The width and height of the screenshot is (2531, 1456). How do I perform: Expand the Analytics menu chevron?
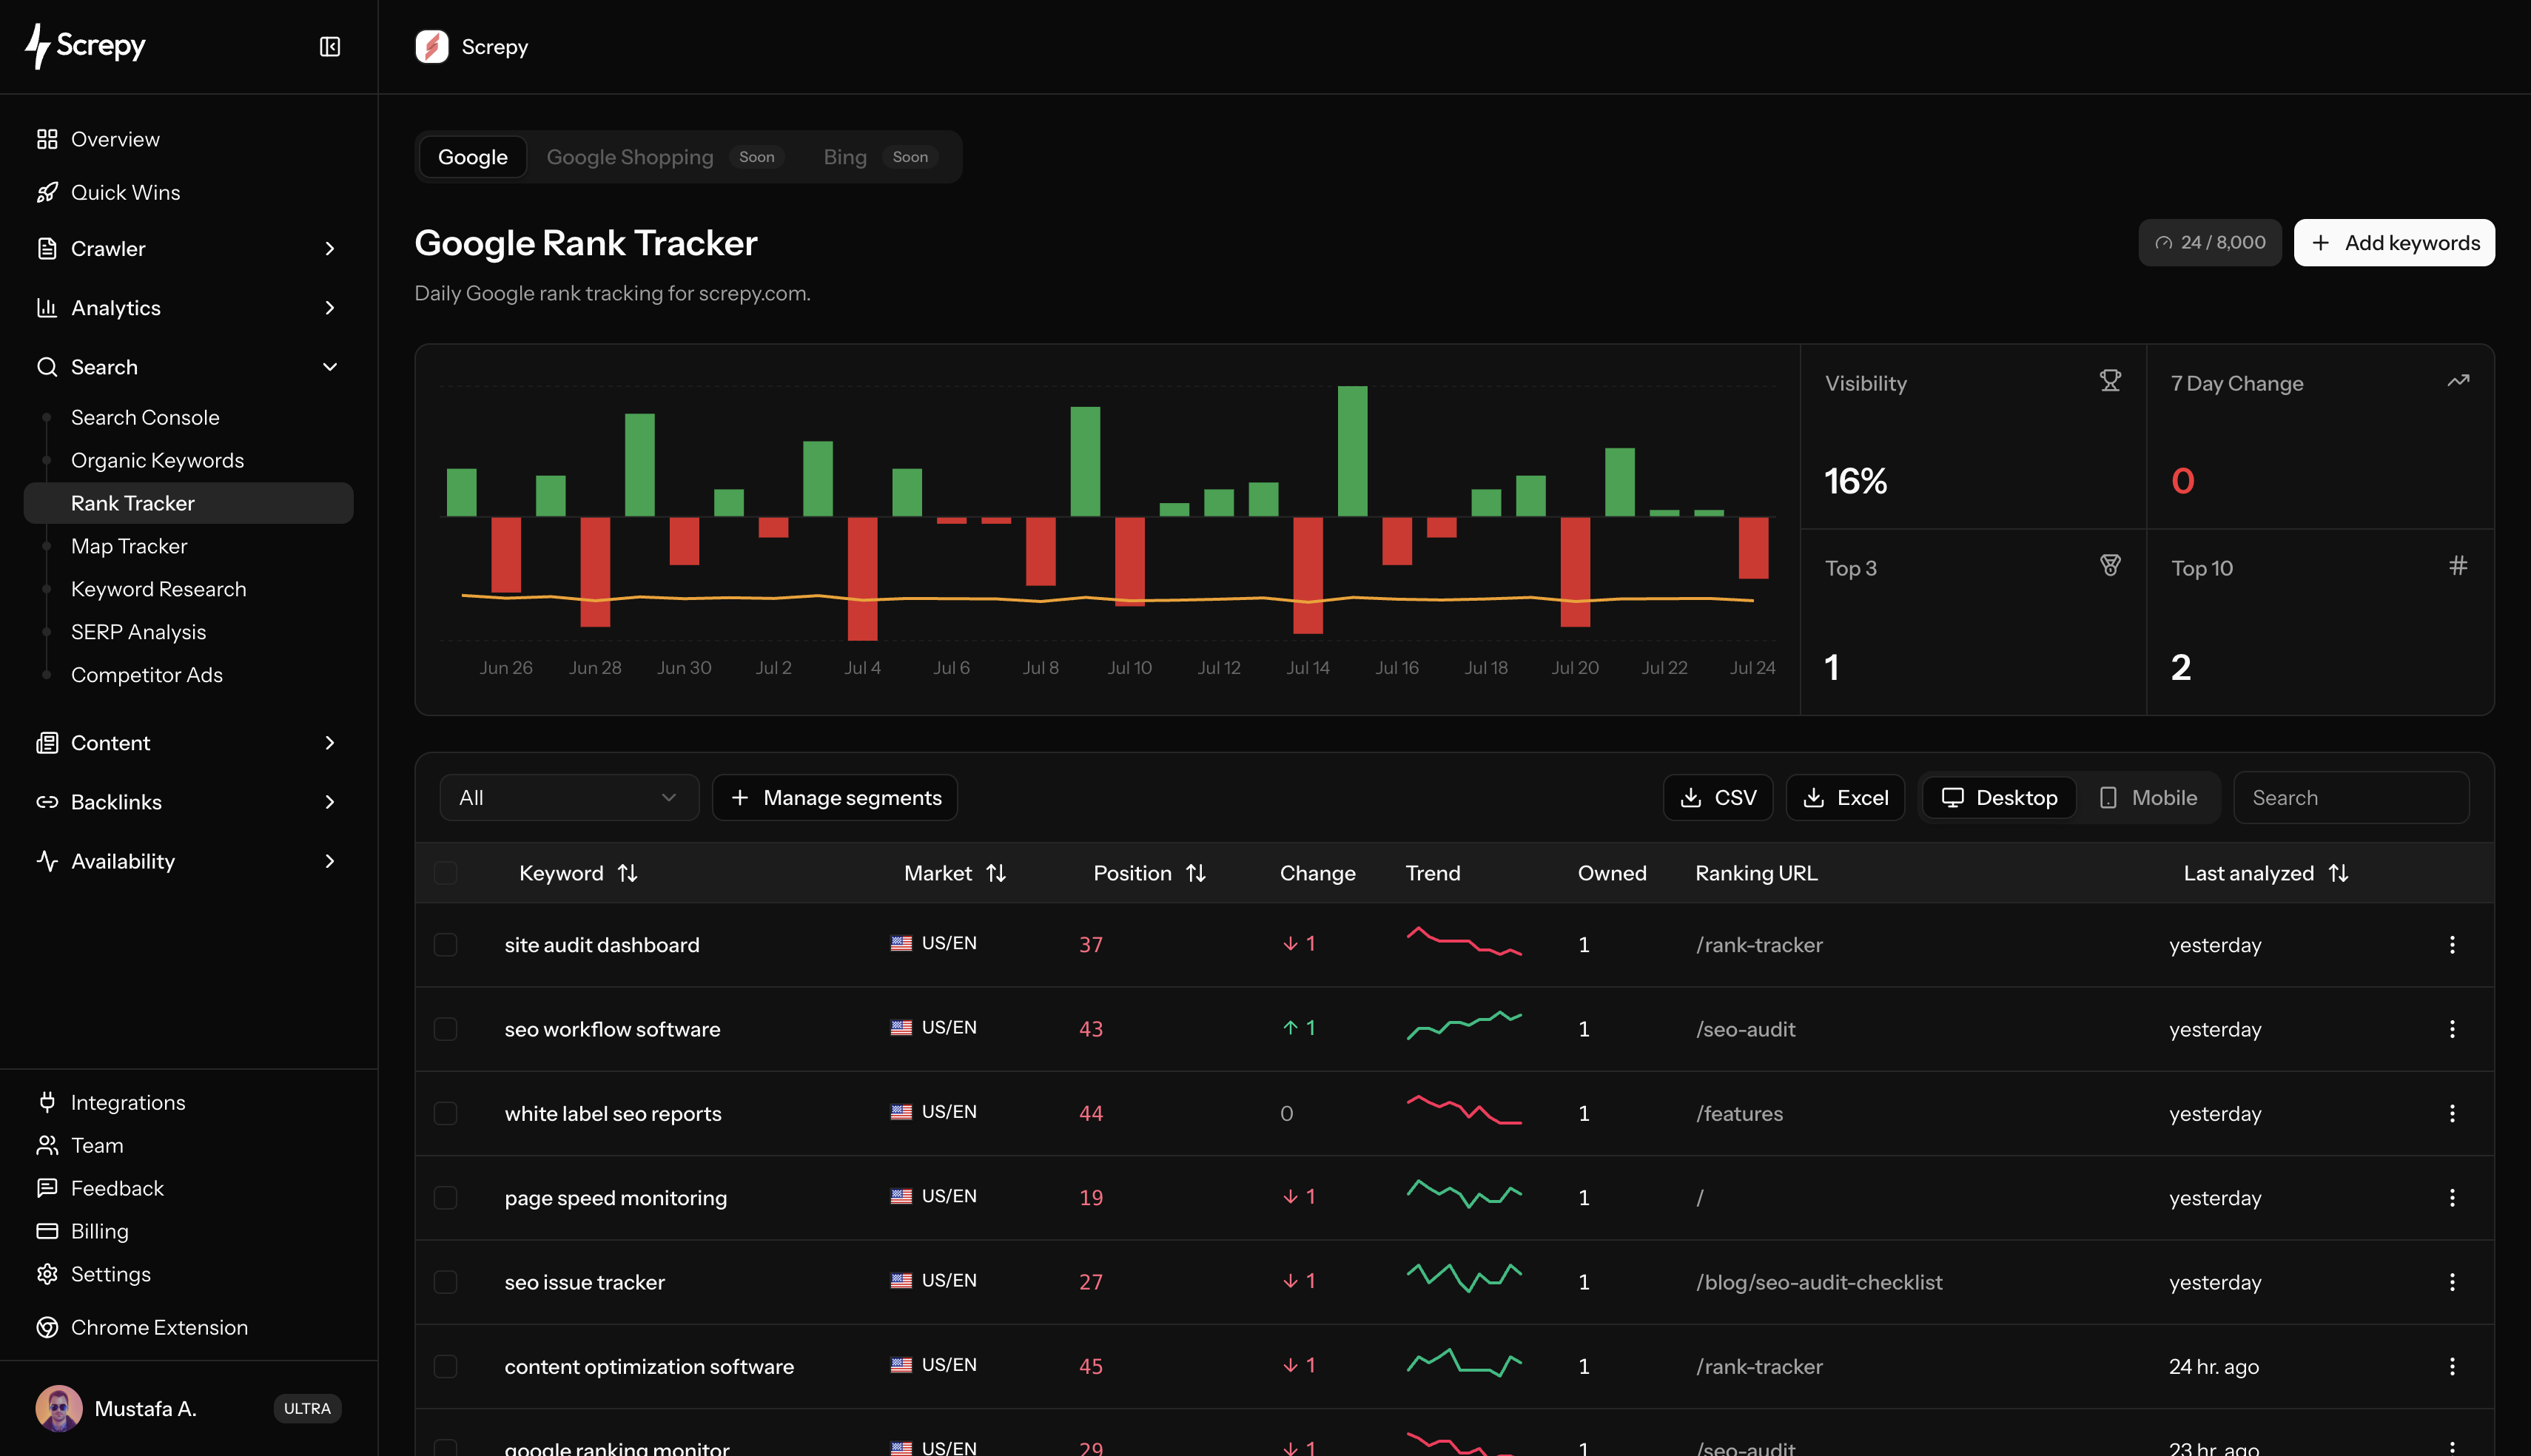point(330,308)
